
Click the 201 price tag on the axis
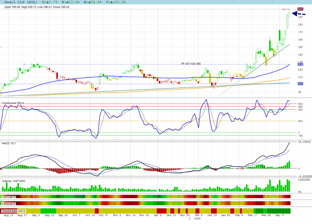[300, 9]
